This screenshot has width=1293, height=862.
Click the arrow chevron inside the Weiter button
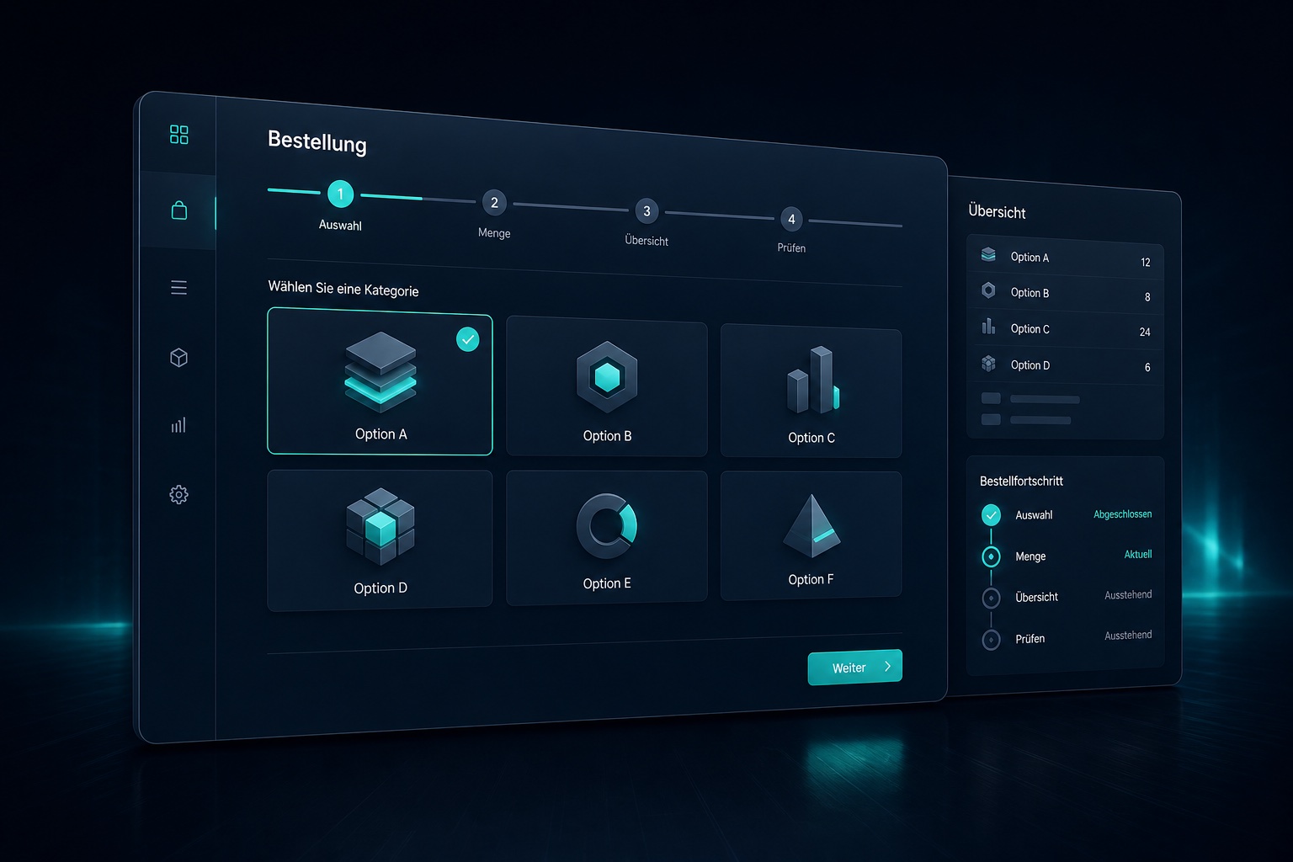point(887,666)
